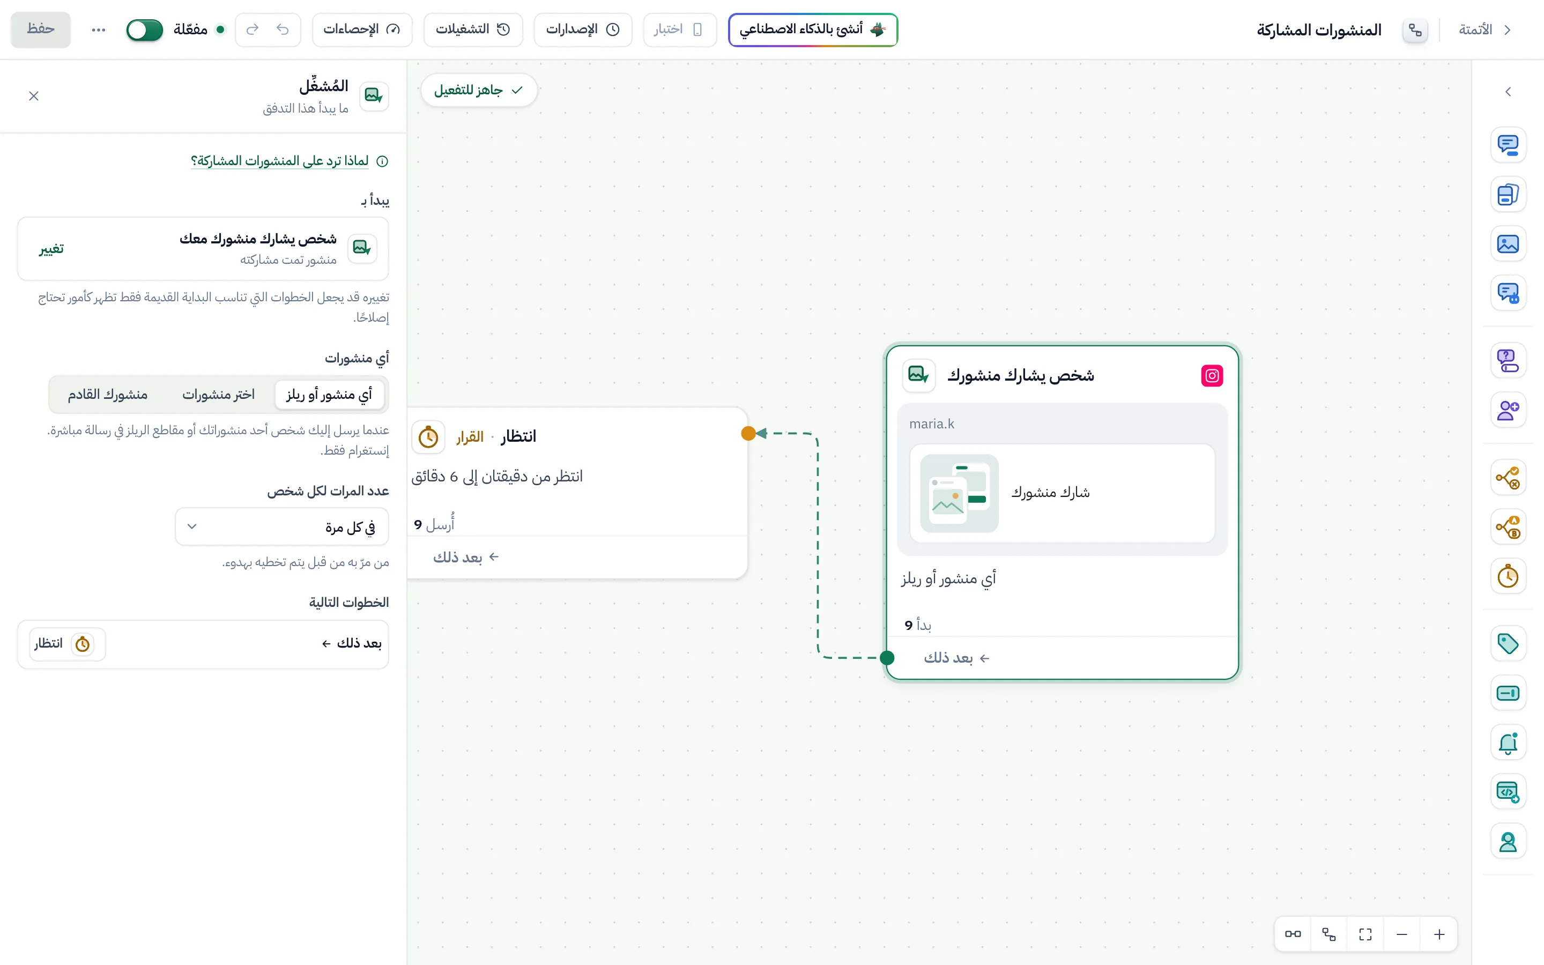Open the الإحصاءات statistics tab
The height and width of the screenshot is (965, 1544).
(x=362, y=30)
